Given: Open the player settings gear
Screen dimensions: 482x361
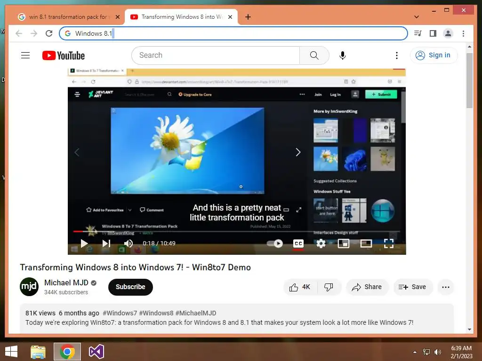Looking at the screenshot, I should pos(321,243).
